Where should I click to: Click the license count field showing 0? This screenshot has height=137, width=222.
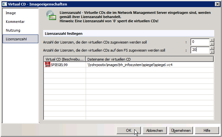pos(200,42)
